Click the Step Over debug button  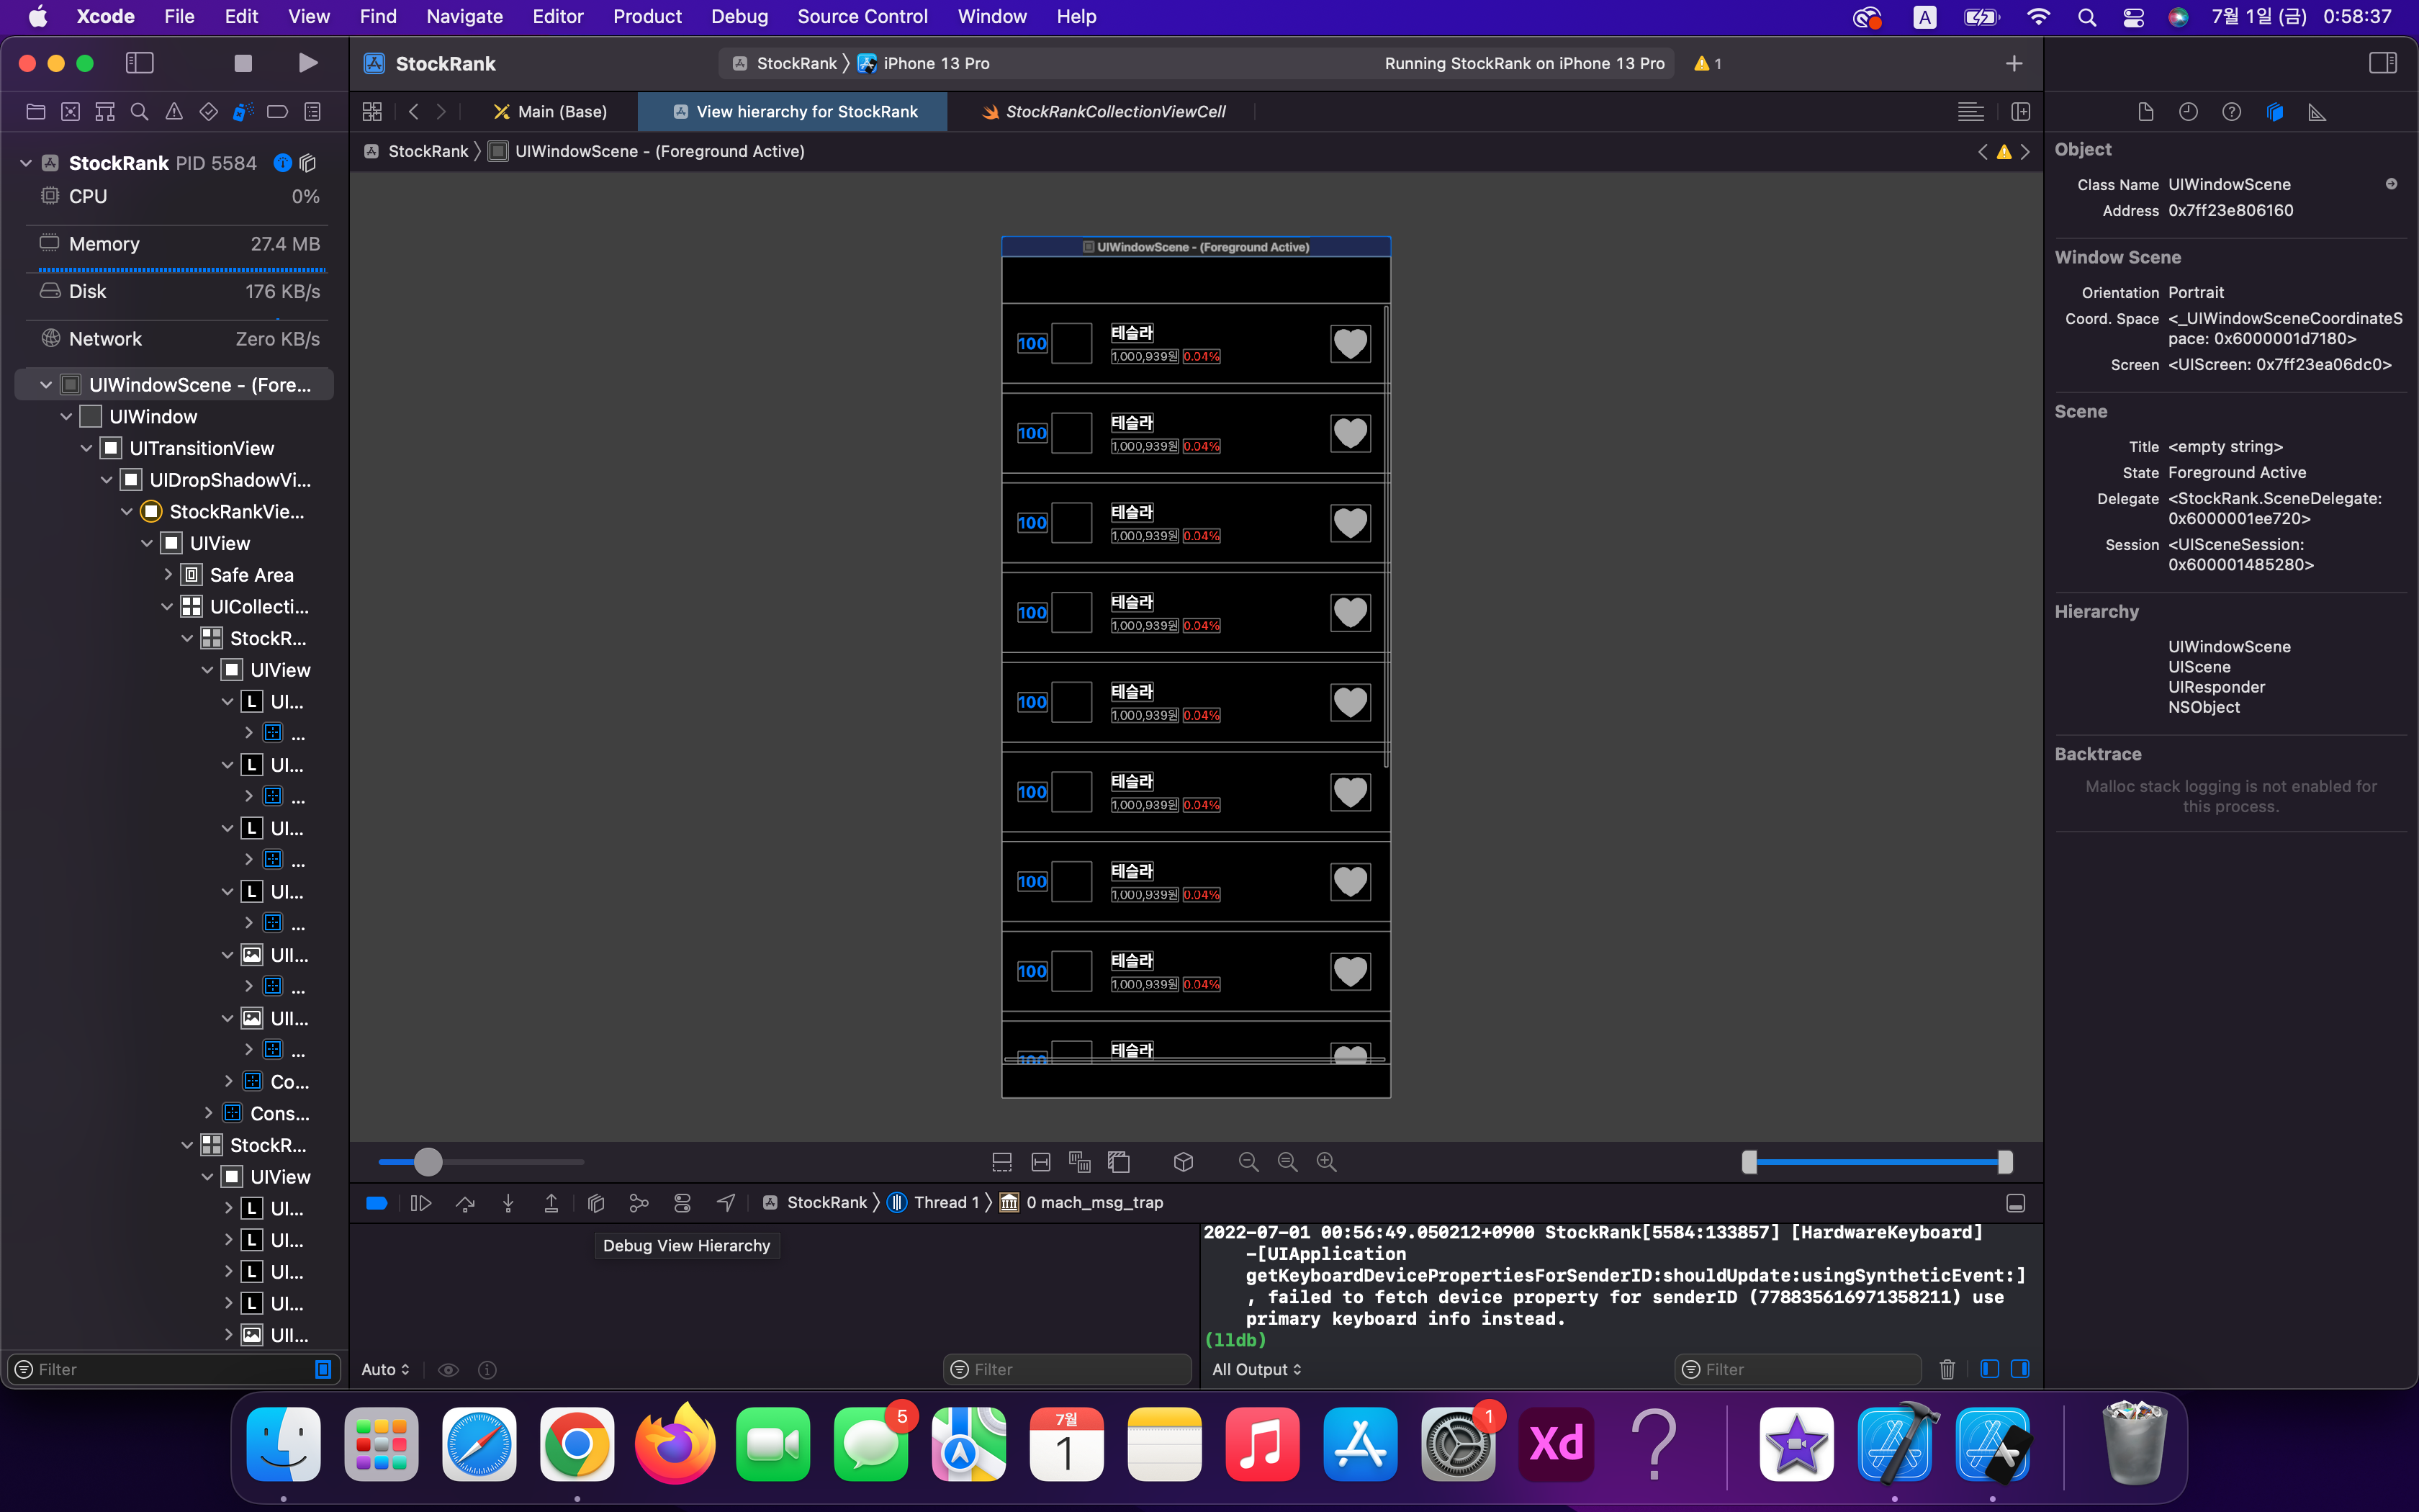[465, 1203]
